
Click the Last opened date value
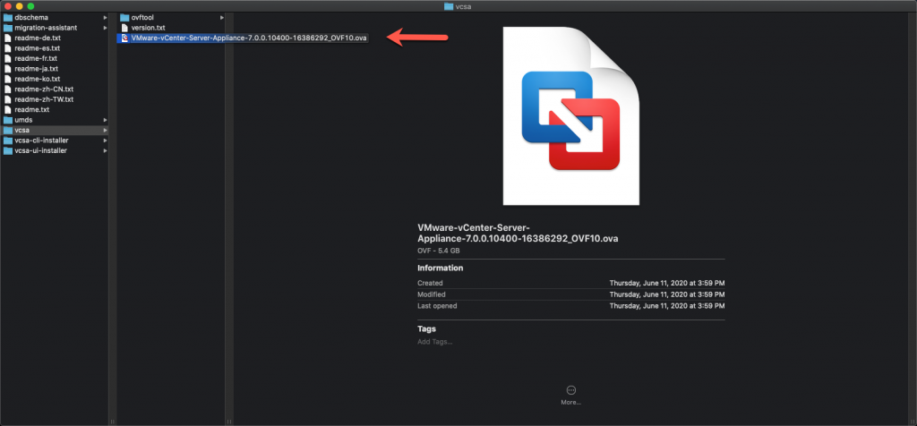tap(667, 306)
